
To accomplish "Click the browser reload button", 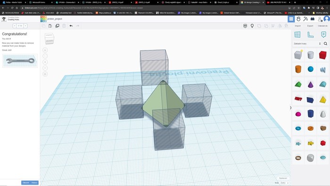I will point(12,8).
